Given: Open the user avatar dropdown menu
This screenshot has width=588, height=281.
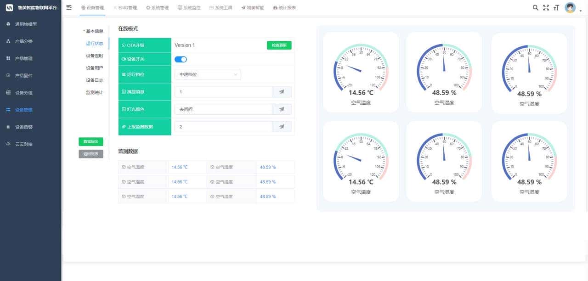Looking at the screenshot, I should tap(571, 8).
